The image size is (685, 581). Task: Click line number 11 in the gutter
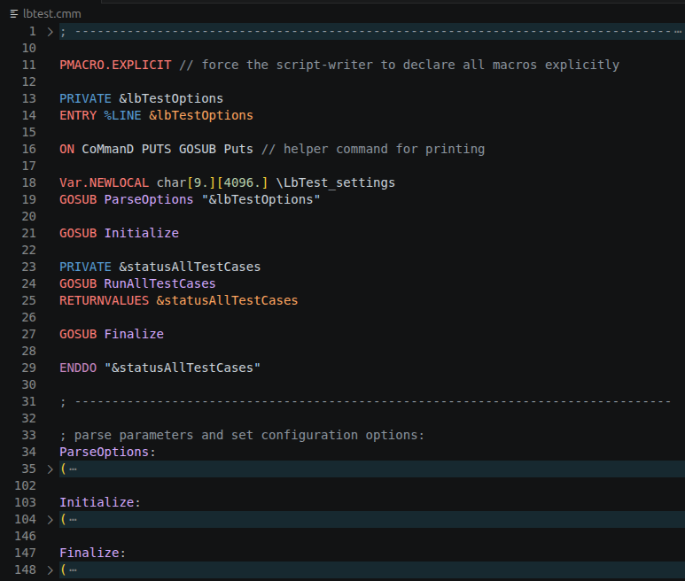[29, 65]
